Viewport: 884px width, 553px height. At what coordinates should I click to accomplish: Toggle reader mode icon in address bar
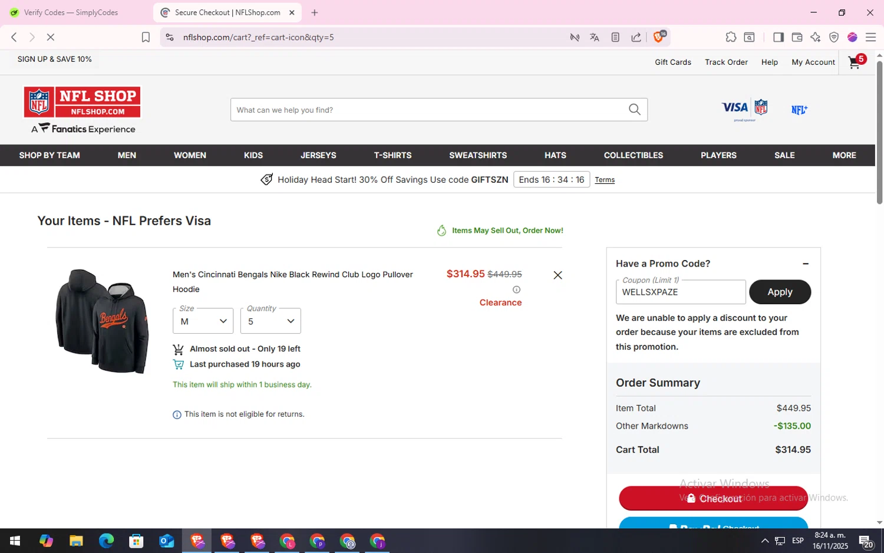click(615, 37)
